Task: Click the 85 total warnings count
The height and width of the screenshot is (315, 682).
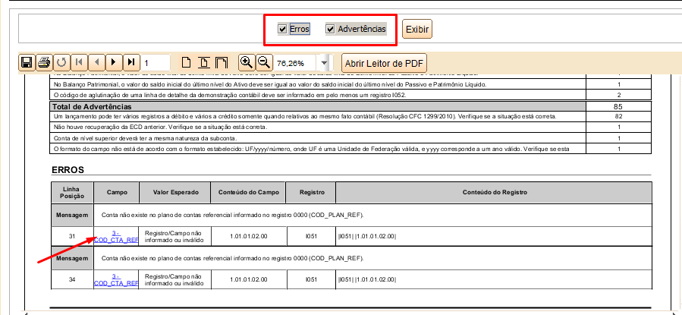Action: pyautogui.click(x=618, y=106)
